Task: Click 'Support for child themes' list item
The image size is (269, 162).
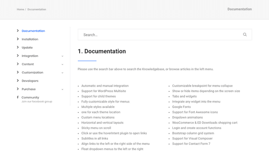Action: (x=99, y=96)
